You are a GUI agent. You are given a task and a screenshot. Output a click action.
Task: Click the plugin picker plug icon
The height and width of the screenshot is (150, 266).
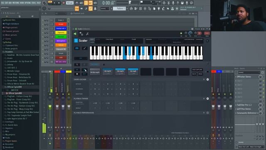click(x=159, y=8)
